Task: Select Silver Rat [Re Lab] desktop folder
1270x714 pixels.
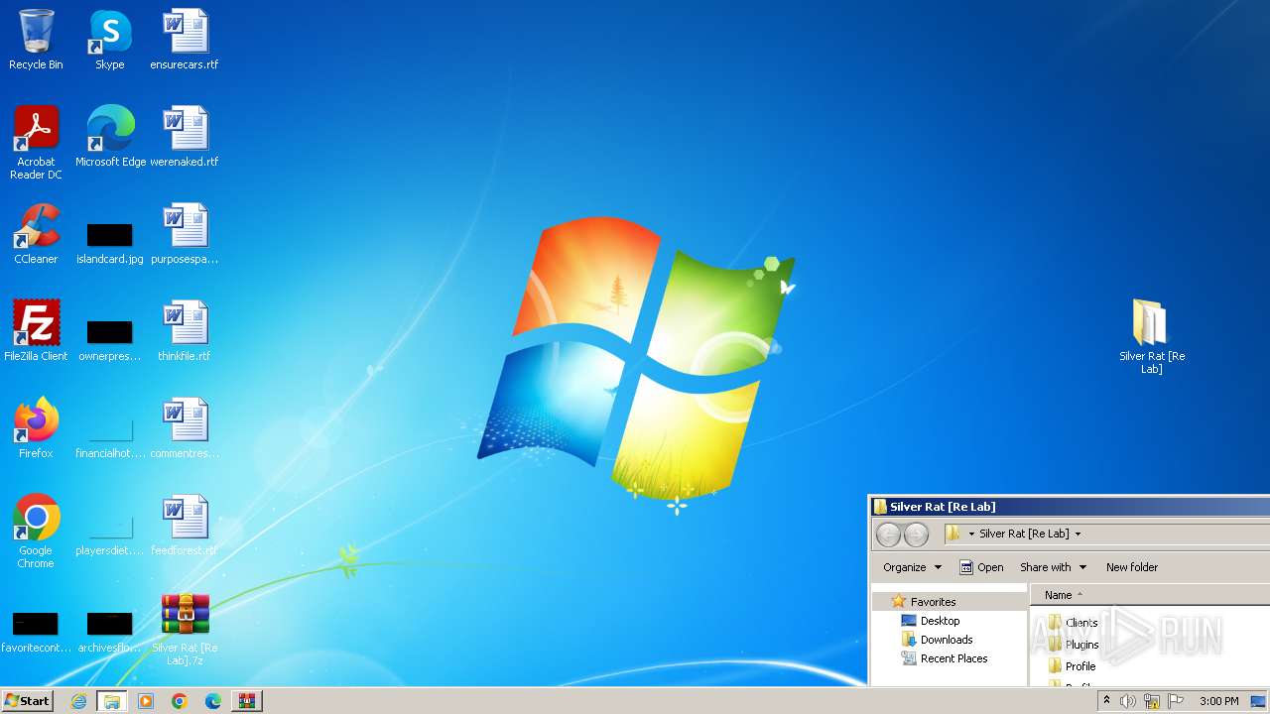Action: click(x=1151, y=336)
